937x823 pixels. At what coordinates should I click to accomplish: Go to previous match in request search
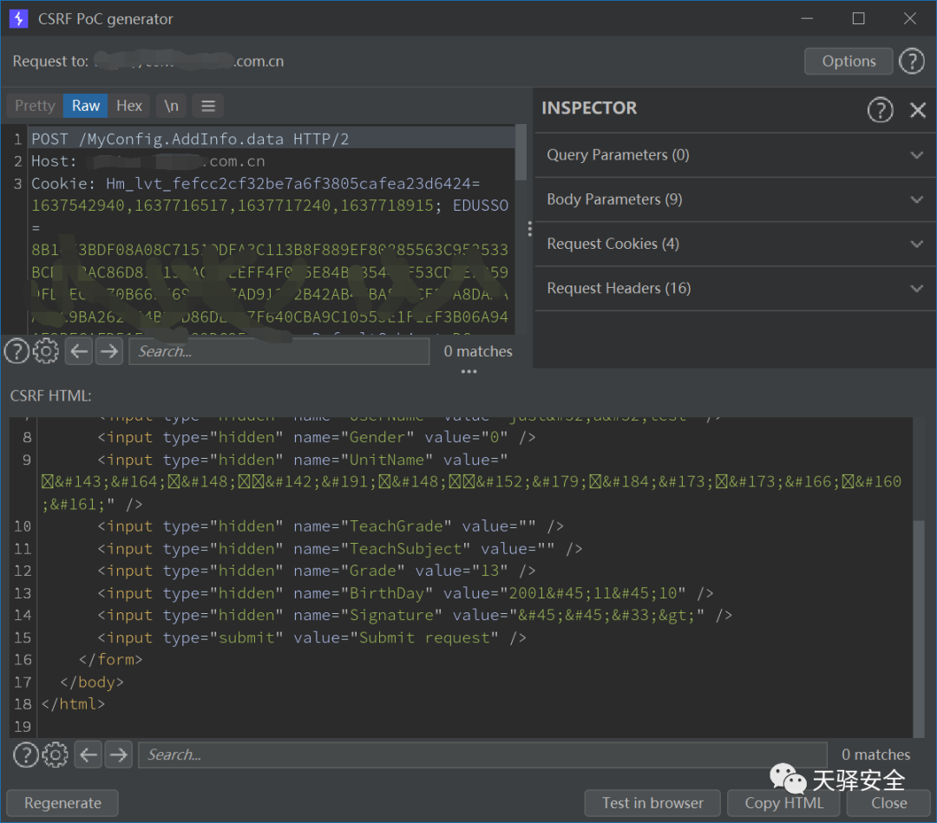[79, 351]
